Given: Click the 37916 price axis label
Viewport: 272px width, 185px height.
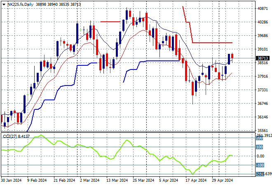Looking at the screenshot, I should pyautogui.click(x=263, y=76).
